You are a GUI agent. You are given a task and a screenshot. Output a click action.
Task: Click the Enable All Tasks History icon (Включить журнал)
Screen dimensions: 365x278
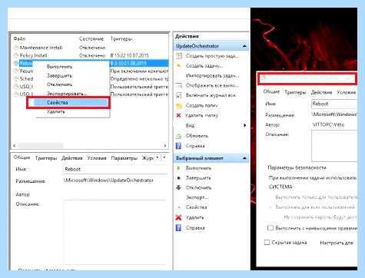coord(179,95)
